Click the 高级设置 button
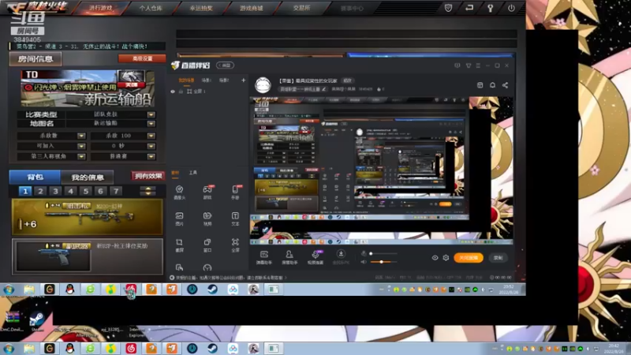This screenshot has height=355, width=631. 142,58
